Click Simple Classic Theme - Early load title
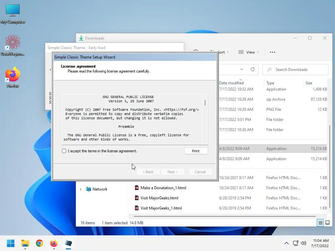 [x=77, y=48]
